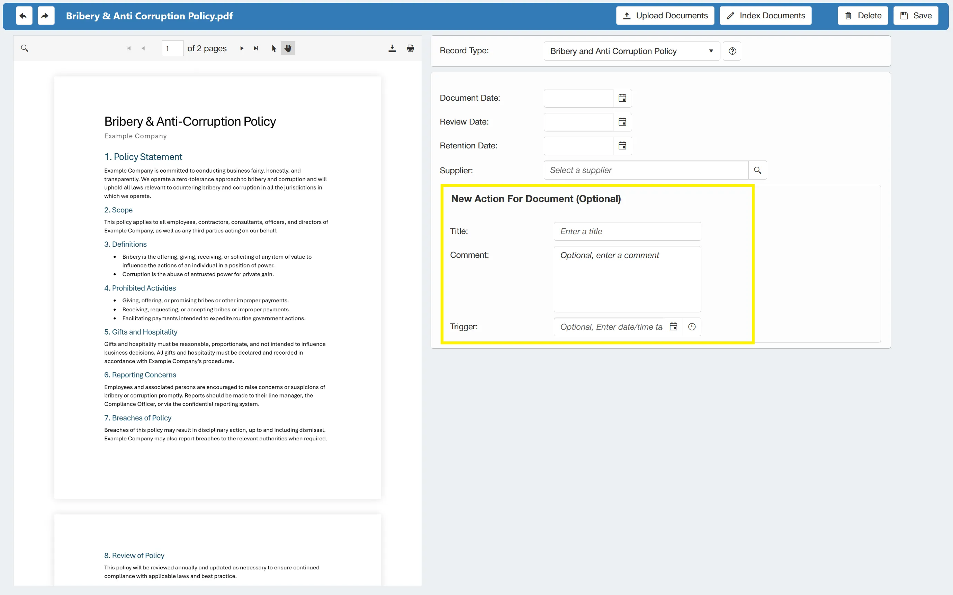The height and width of the screenshot is (595, 953).
Task: Click the '8. Review of Policy' heading
Action: point(134,555)
